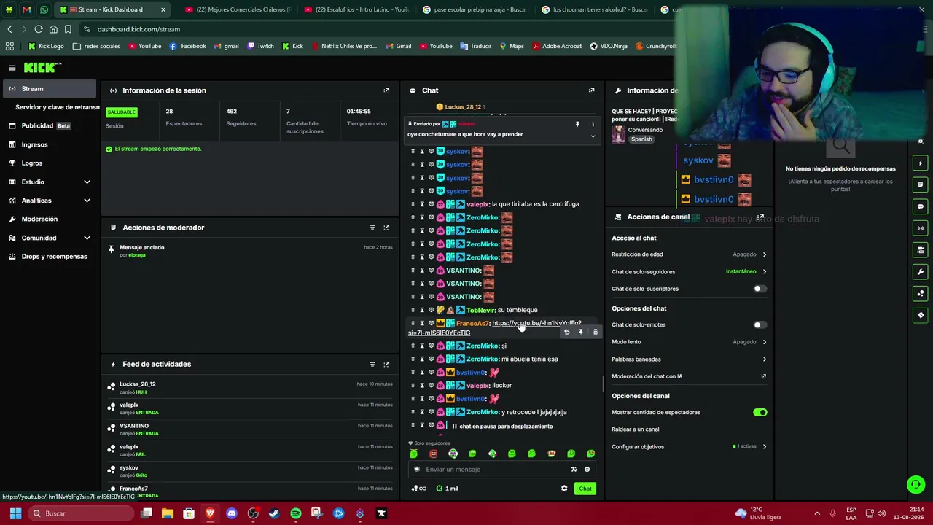Open the Windows Start menu
Viewport: 933px width, 525px height.
15,513
